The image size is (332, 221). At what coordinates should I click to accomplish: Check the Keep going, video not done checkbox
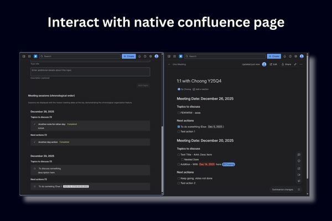pyautogui.click(x=179, y=178)
